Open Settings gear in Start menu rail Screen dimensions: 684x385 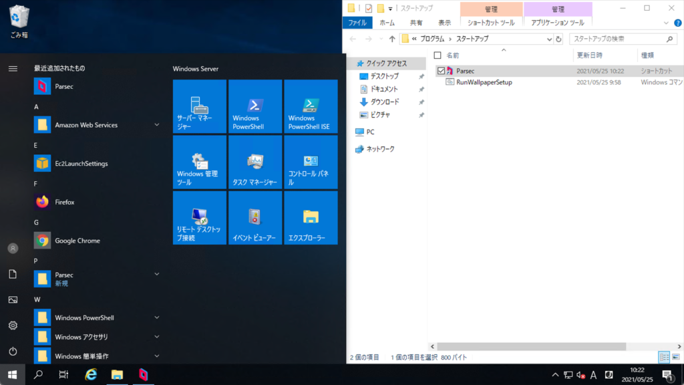13,326
